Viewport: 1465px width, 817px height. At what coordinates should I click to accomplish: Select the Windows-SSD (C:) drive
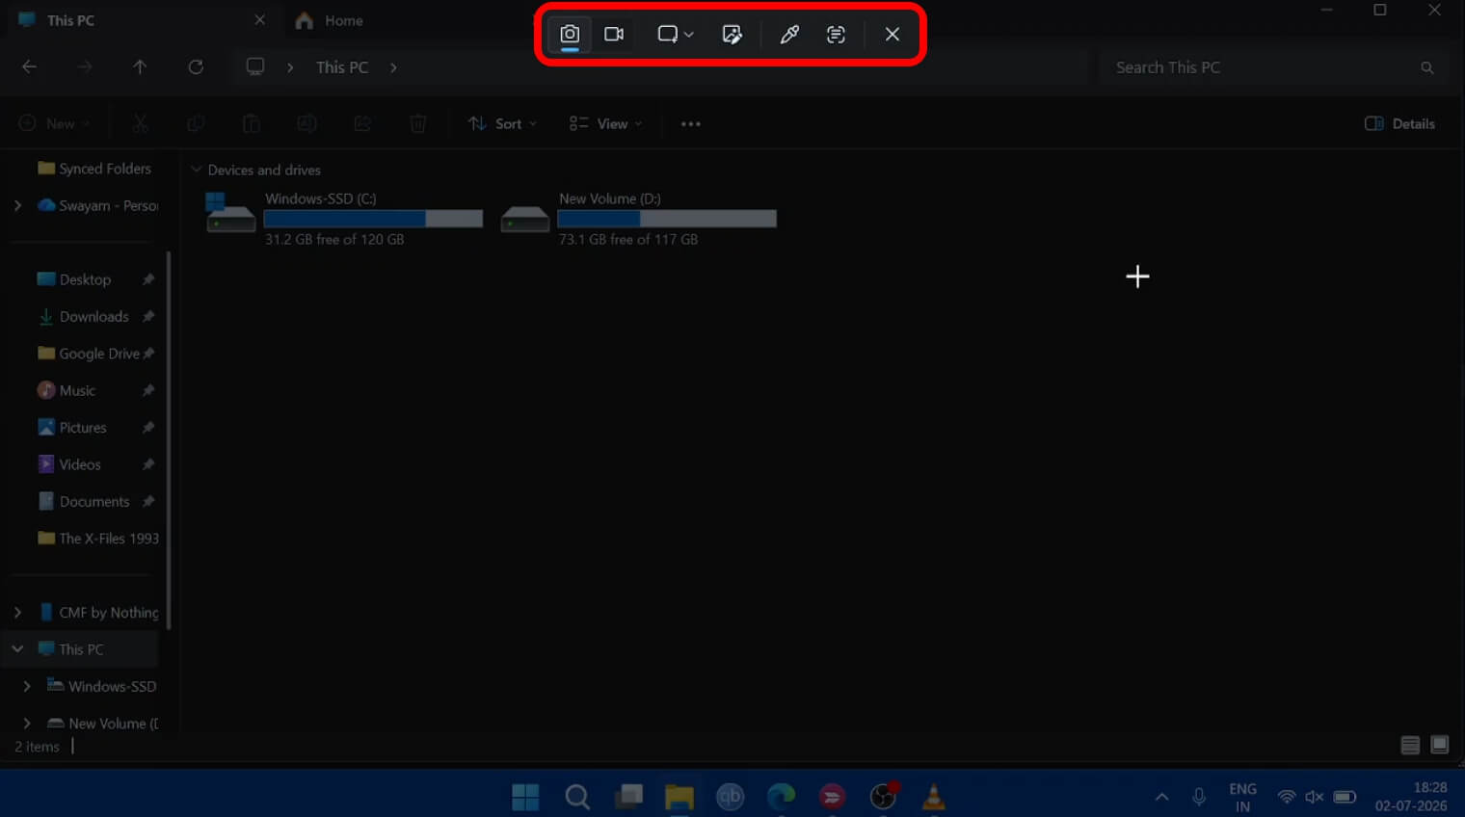(x=344, y=218)
